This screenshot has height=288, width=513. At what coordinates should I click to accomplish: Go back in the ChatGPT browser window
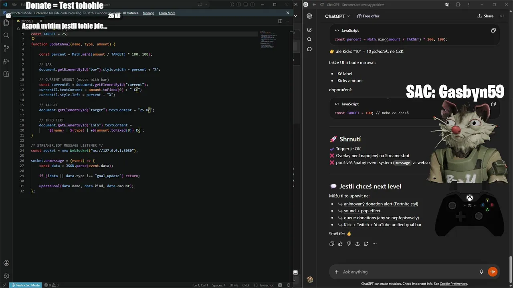[x=314, y=5]
